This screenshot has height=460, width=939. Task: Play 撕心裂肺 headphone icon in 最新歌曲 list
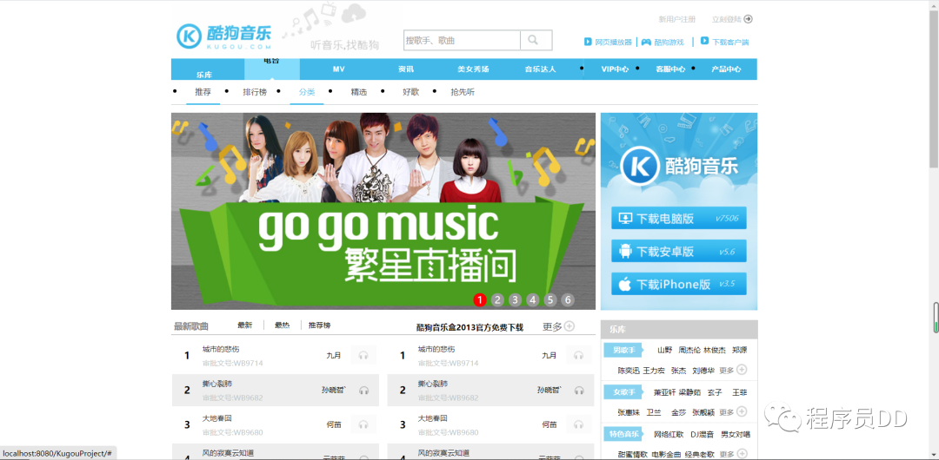[363, 390]
